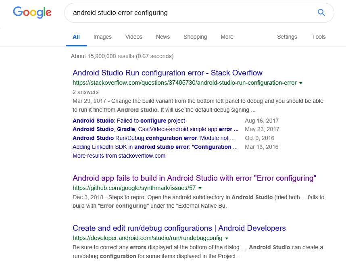This screenshot has width=346, height=269.
Task: Open 'Adding LinkedIn SDK in android studio' sublink
Action: coord(155,147)
